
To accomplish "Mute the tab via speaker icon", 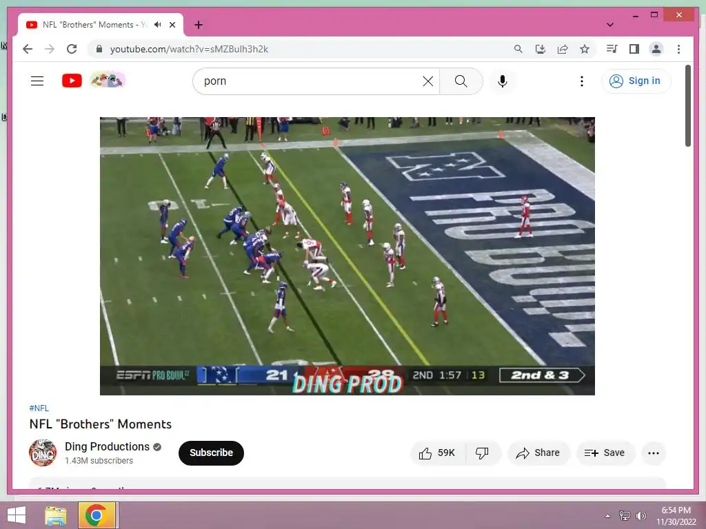I will pos(158,24).
